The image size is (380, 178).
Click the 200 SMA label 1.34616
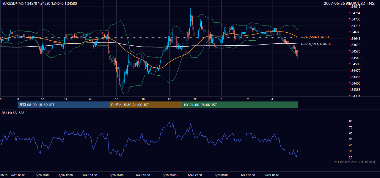point(315,44)
